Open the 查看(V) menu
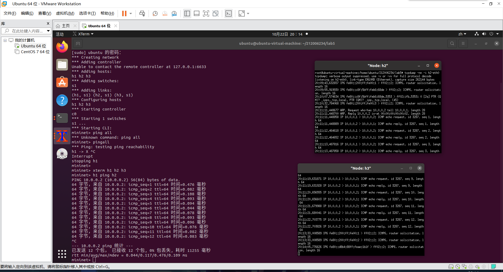Image resolution: width=503 pixels, height=272 pixels. (x=45, y=13)
